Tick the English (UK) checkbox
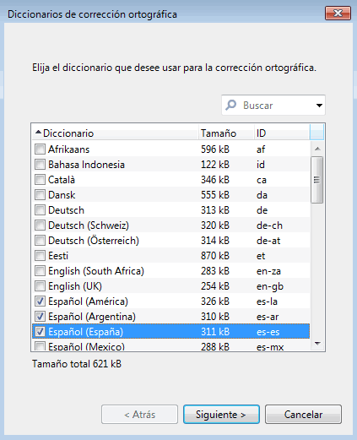This screenshot has width=357, height=440. point(40,286)
